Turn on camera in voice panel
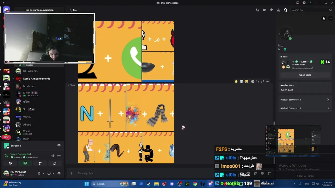 coord(10,163)
